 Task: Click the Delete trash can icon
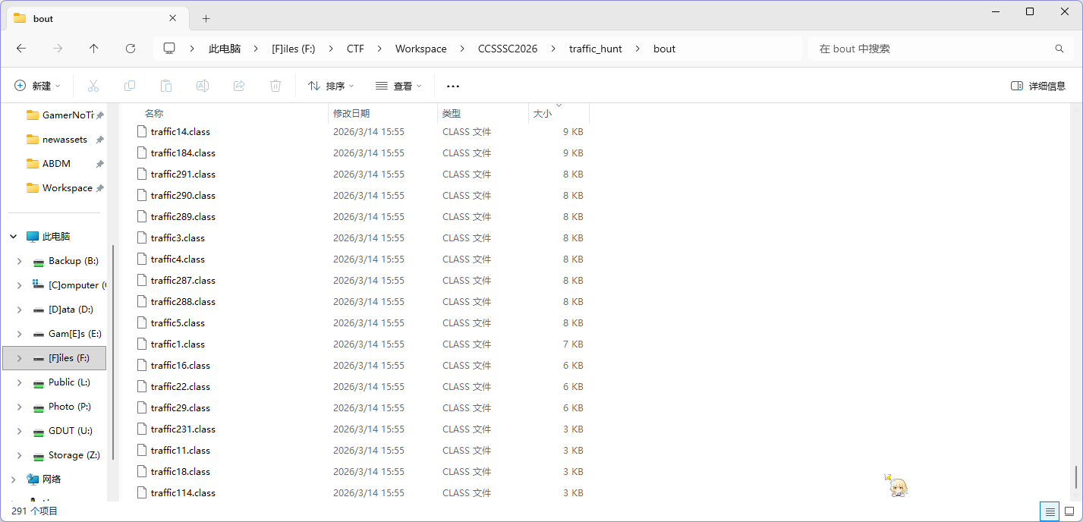pos(275,86)
